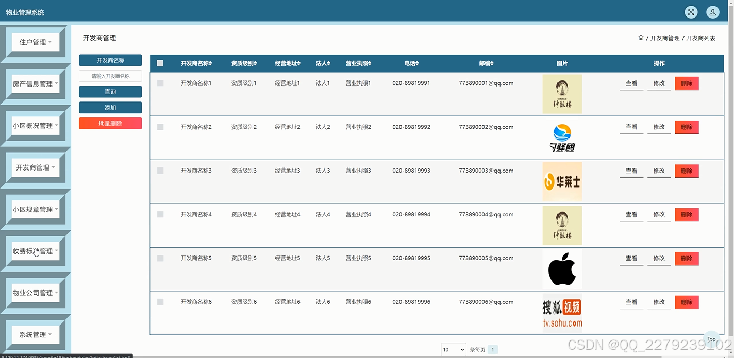Toggle select-all checkbox in table header
This screenshot has height=358, width=734.
pos(160,63)
